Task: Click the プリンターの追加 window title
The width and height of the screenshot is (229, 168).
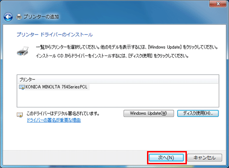Action: tap(41, 17)
